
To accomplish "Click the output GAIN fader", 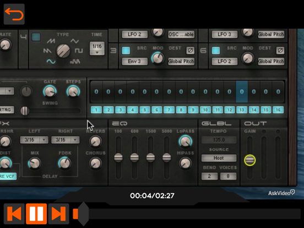I will (x=250, y=160).
